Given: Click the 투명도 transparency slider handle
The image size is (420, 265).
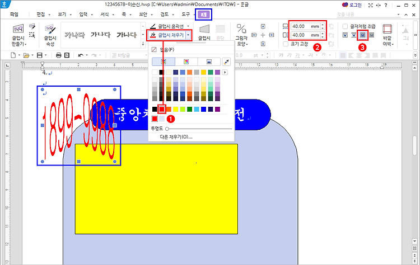Looking at the screenshot, I should [x=167, y=129].
